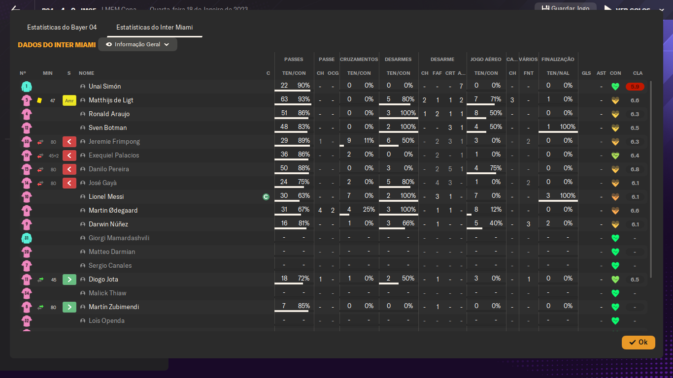
Task: Click the FINALIZAÇÃO column group header
Action: point(558,60)
